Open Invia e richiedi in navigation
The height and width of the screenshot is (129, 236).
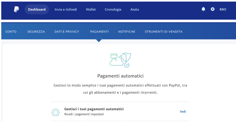(x=66, y=9)
